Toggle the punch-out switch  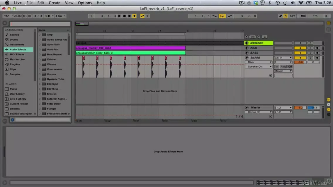tap(230, 16)
